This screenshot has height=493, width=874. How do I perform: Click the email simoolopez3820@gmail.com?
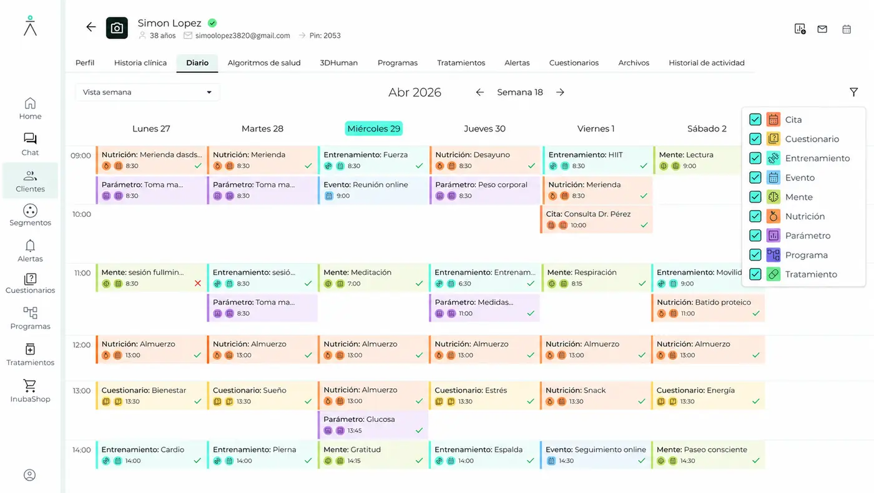point(243,36)
